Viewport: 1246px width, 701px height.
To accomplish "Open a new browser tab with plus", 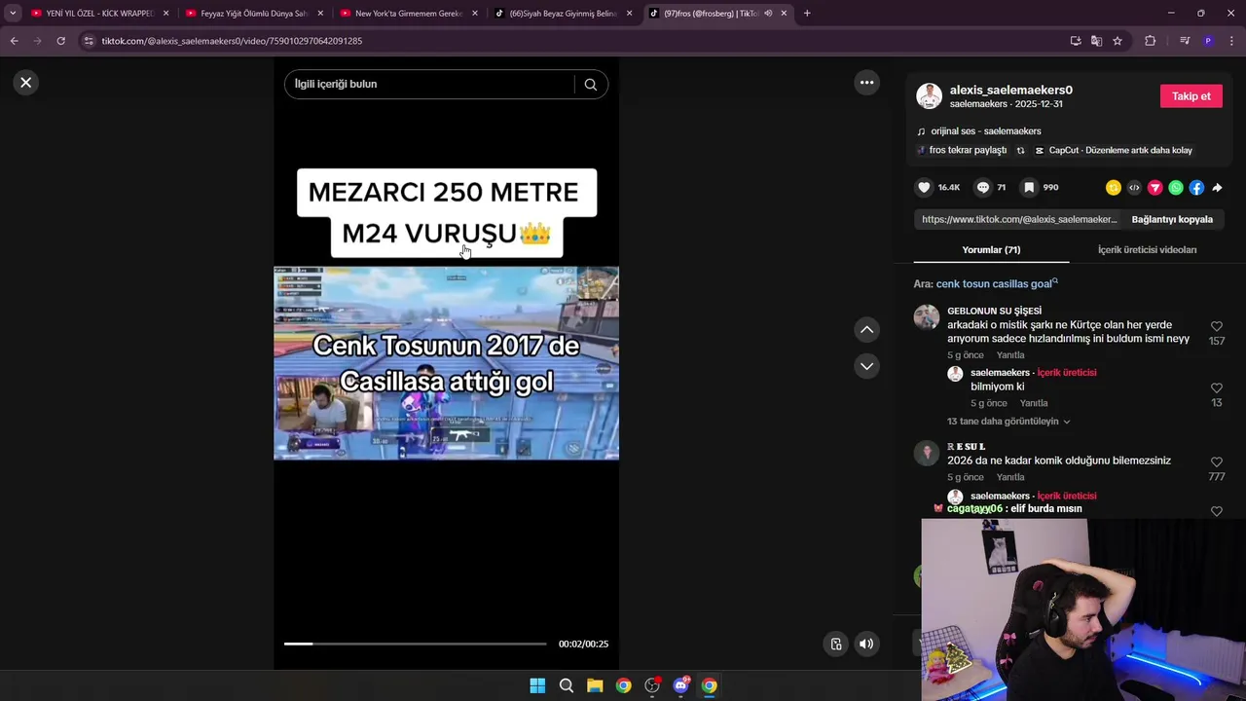I will click(807, 14).
